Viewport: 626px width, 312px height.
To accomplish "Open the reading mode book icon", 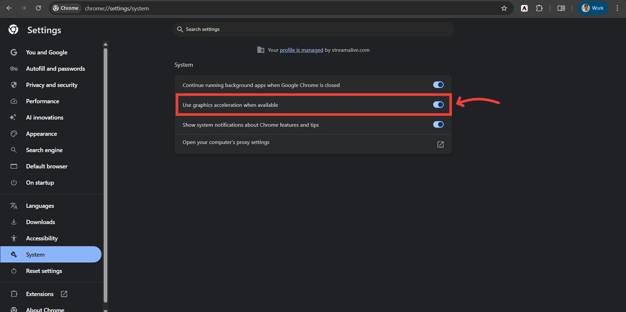I will [561, 8].
